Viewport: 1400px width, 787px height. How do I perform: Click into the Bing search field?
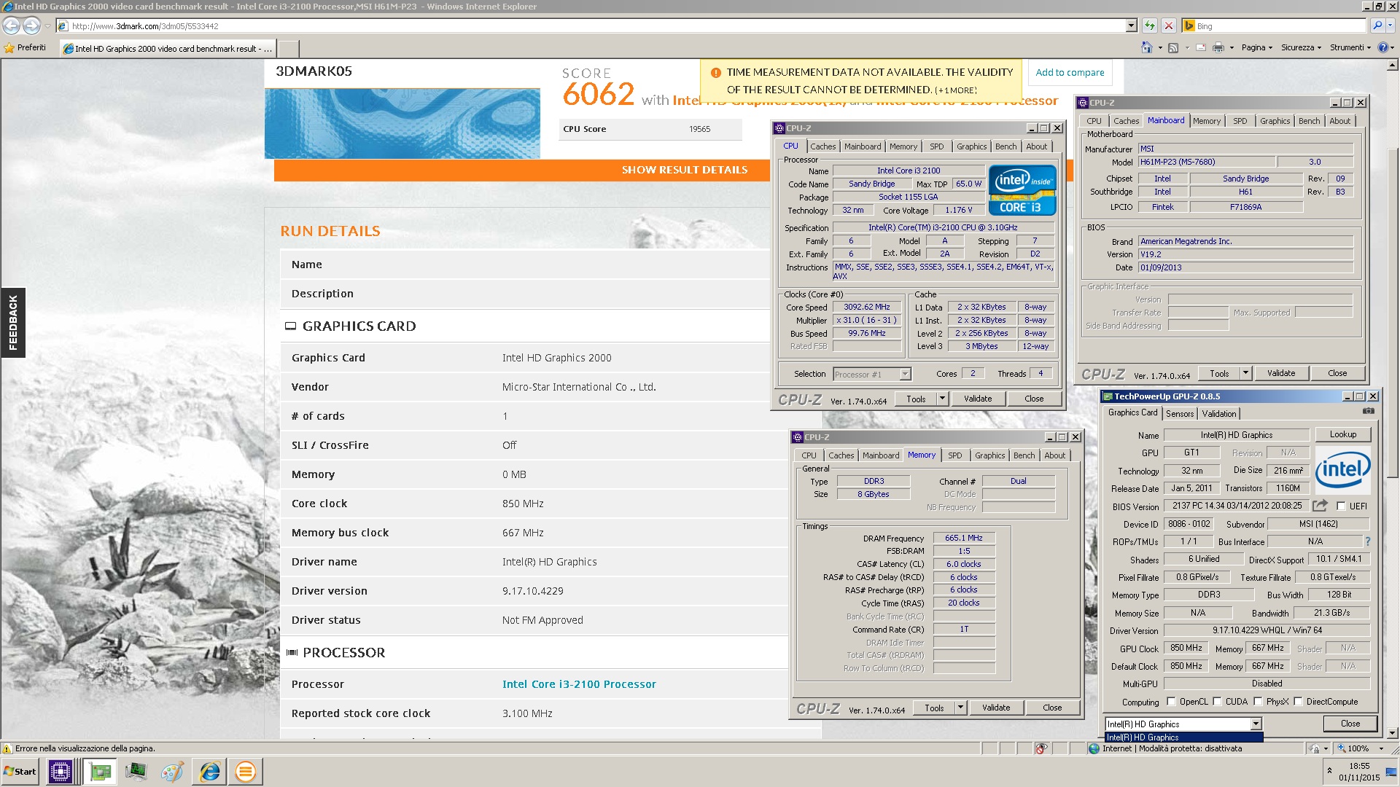[x=1280, y=26]
